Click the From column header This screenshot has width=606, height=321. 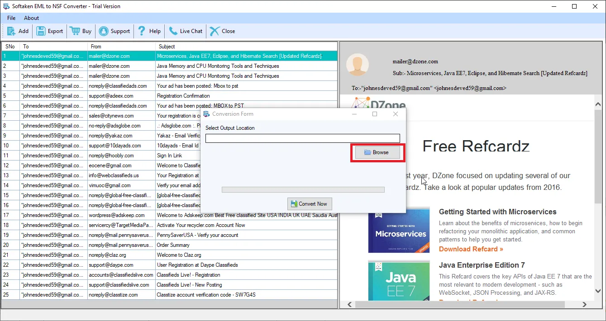tap(121, 47)
